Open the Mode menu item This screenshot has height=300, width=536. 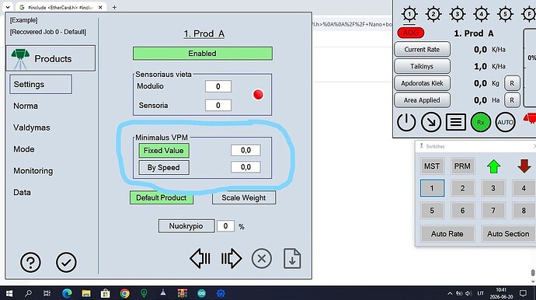pyautogui.click(x=24, y=149)
